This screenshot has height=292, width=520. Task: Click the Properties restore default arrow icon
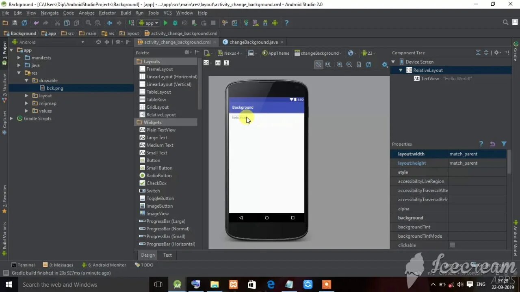[x=492, y=144]
